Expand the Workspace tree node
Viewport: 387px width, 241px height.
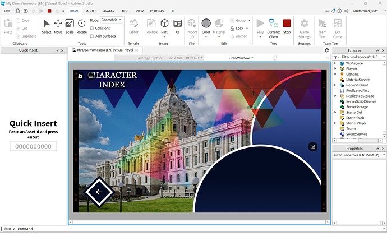pos(335,63)
